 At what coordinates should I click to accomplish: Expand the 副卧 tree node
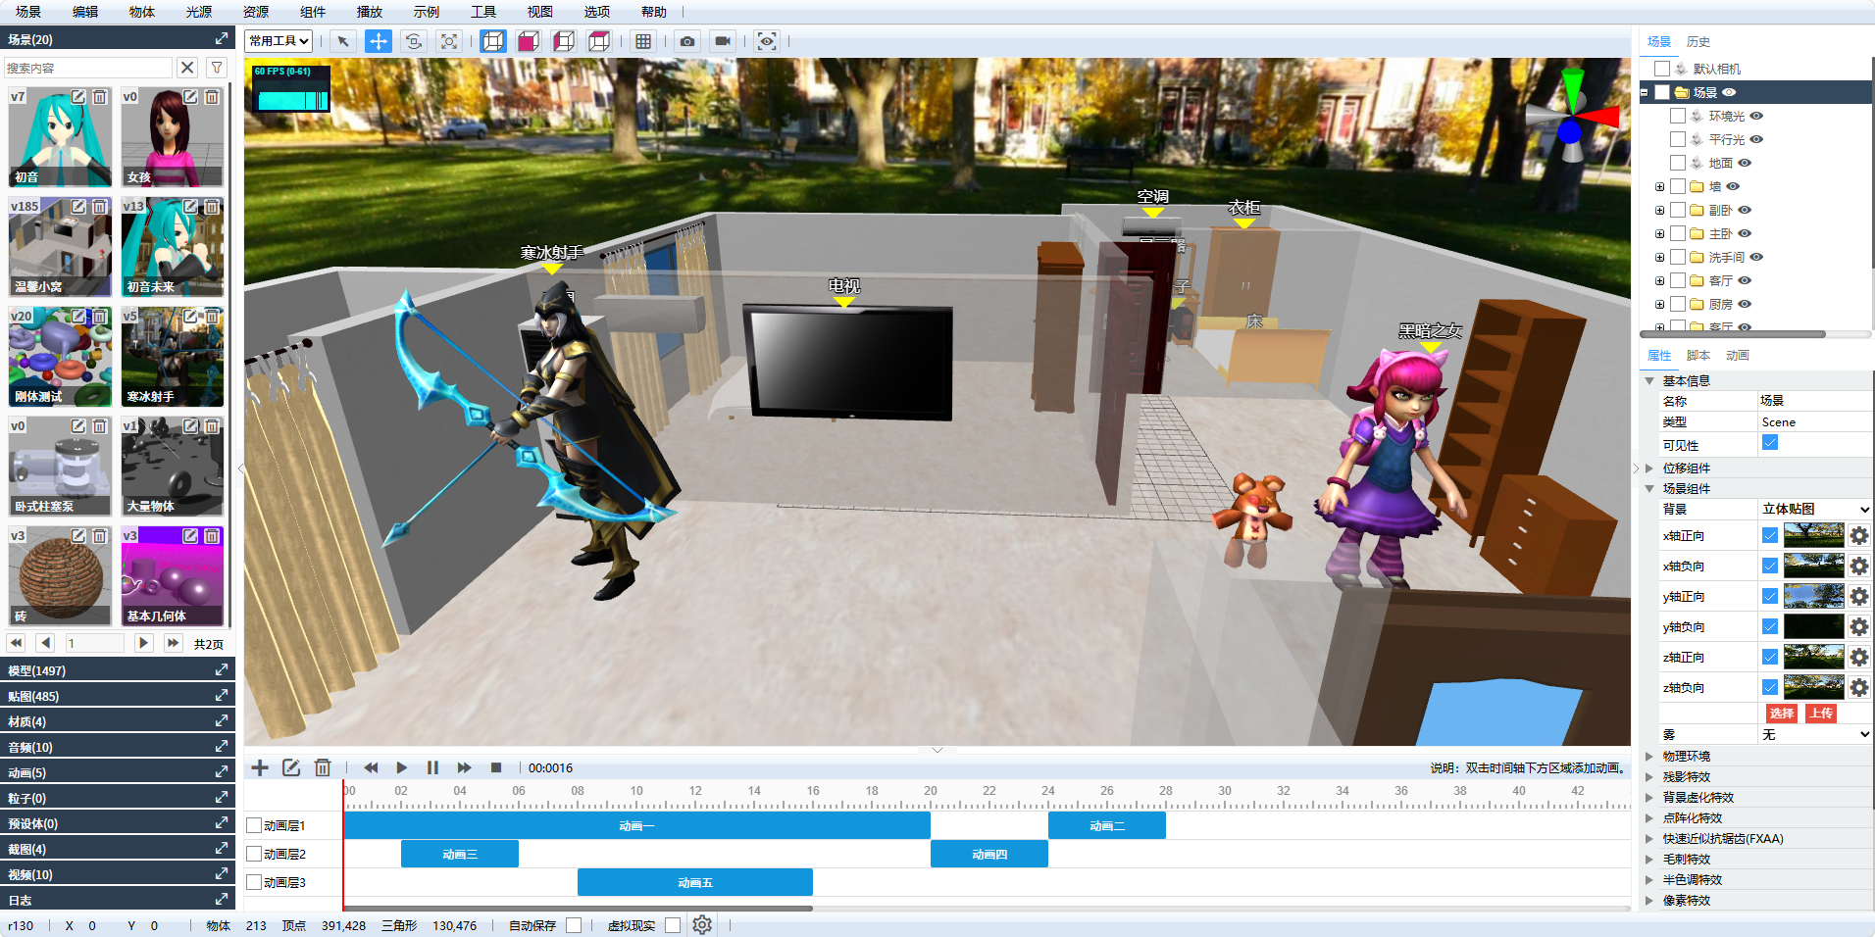(x=1659, y=210)
